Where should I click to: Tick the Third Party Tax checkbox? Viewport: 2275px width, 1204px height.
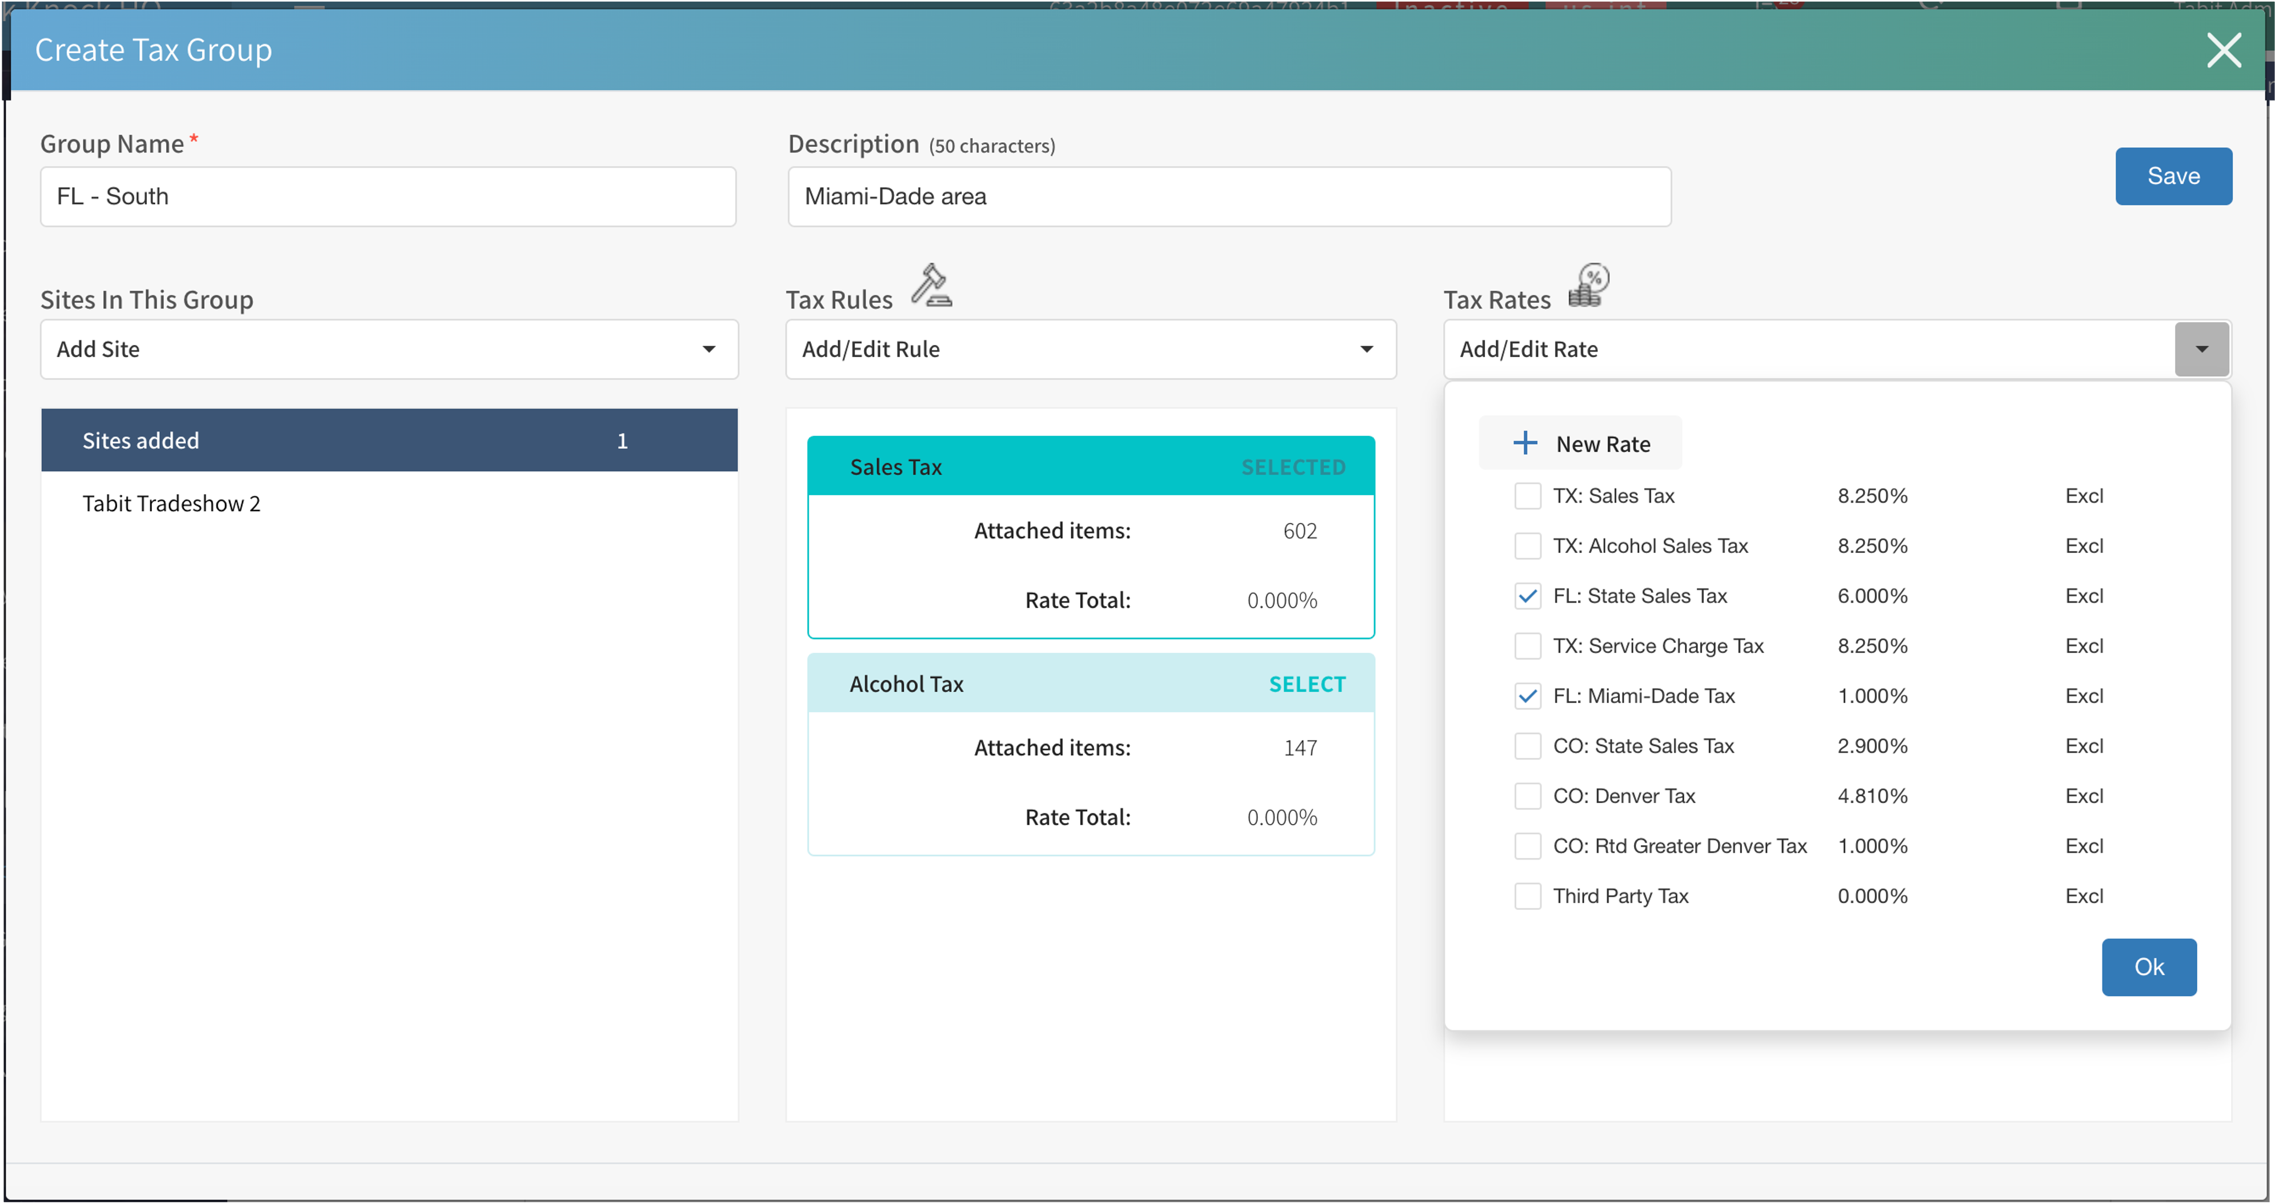coord(1527,896)
